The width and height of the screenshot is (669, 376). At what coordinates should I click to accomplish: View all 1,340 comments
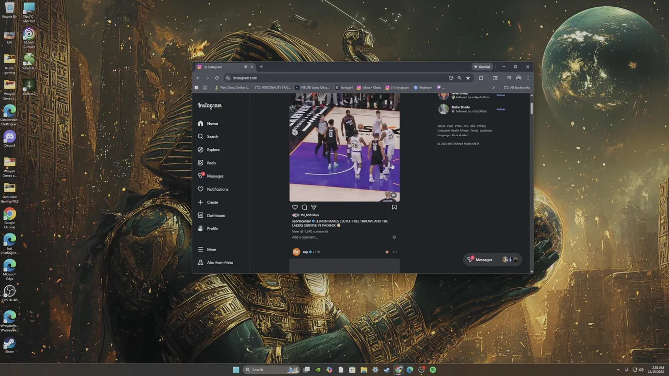[x=310, y=231]
